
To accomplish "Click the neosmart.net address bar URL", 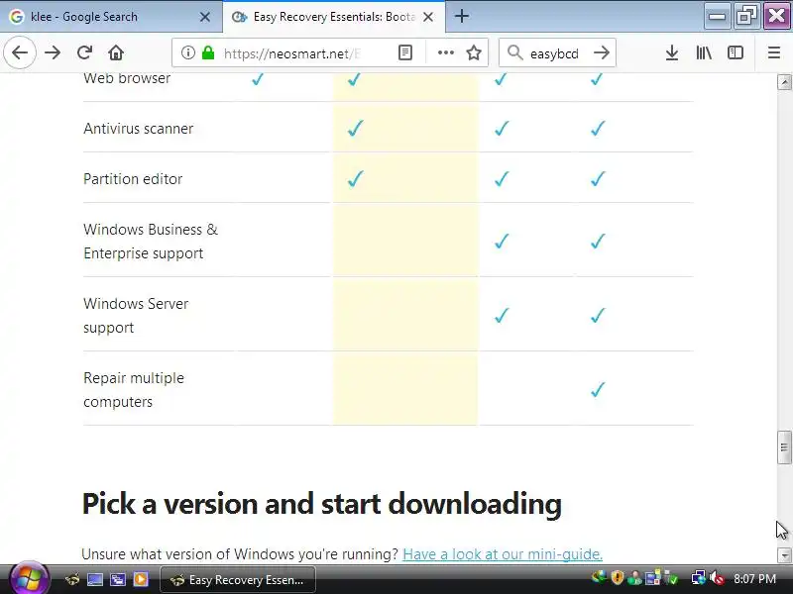I will (x=292, y=53).
